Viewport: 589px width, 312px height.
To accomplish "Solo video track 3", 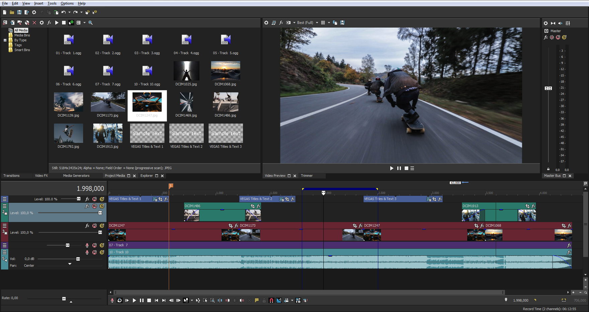I will point(102,226).
